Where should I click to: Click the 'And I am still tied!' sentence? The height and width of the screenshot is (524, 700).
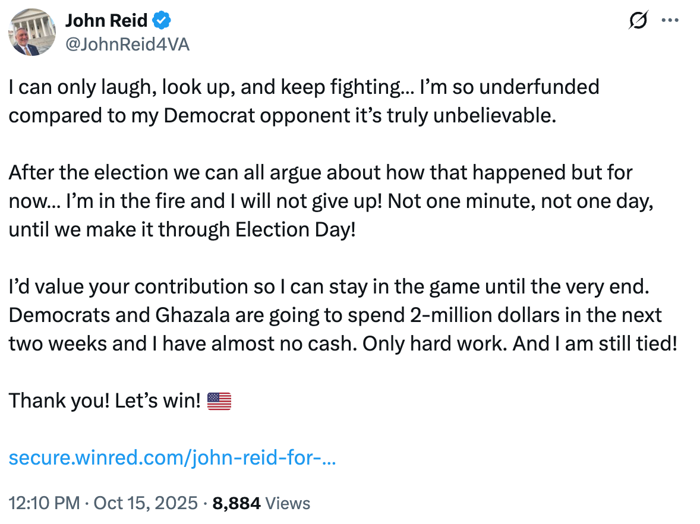[595, 343]
